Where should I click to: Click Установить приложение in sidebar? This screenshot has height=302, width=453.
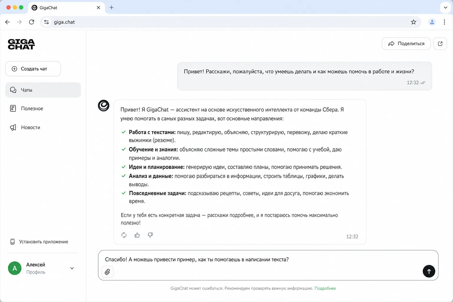[39, 242]
